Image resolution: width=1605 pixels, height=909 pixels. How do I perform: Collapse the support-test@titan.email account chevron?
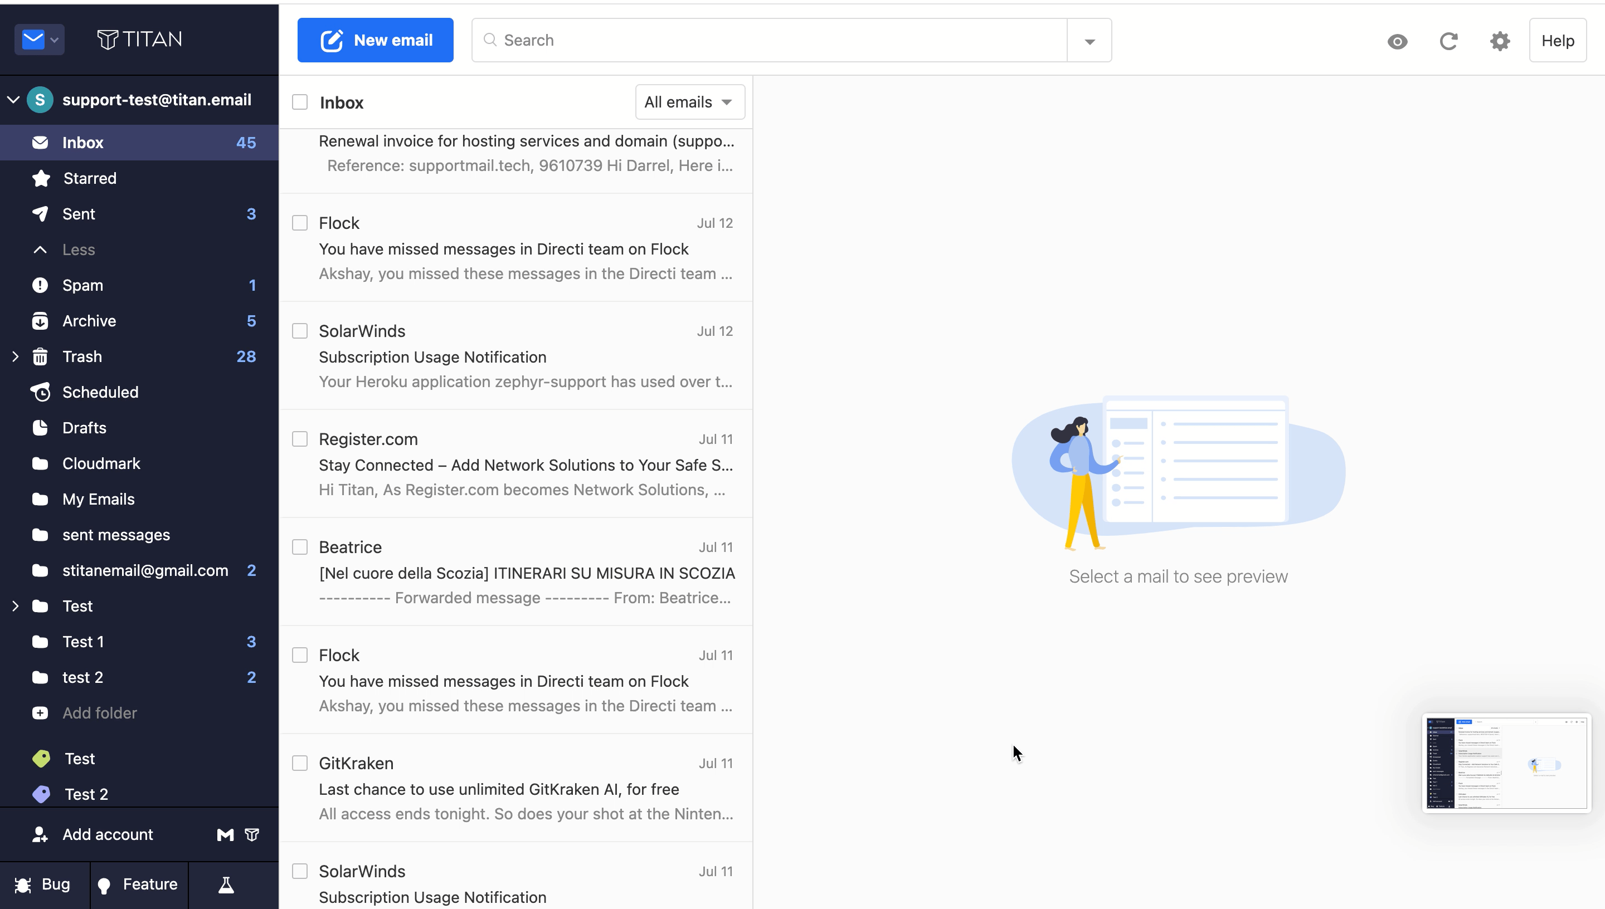(x=13, y=100)
